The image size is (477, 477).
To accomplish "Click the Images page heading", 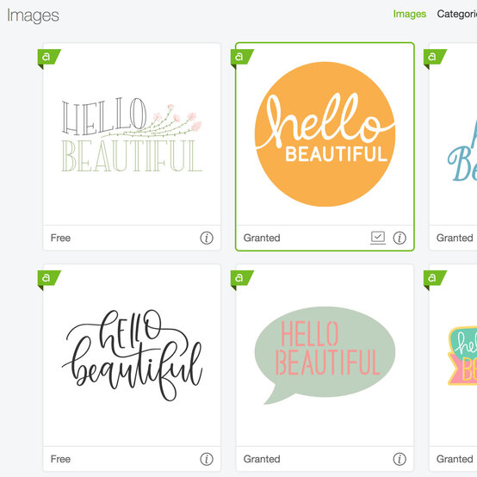I will pos(33,15).
